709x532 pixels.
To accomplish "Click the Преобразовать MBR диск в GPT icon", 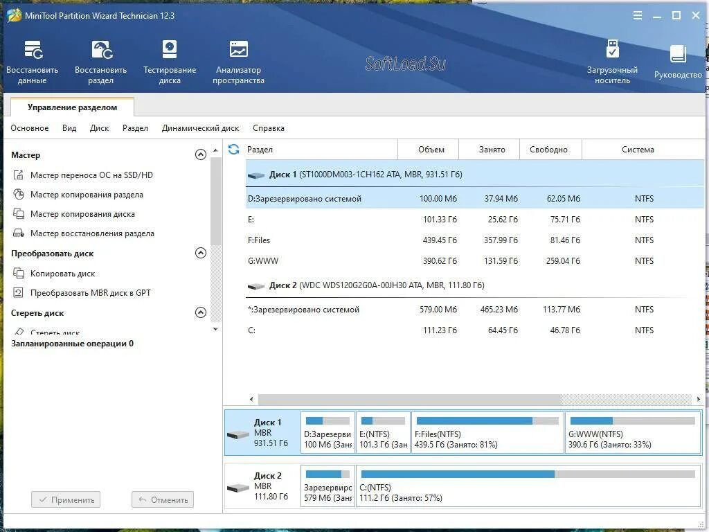I will [19, 293].
